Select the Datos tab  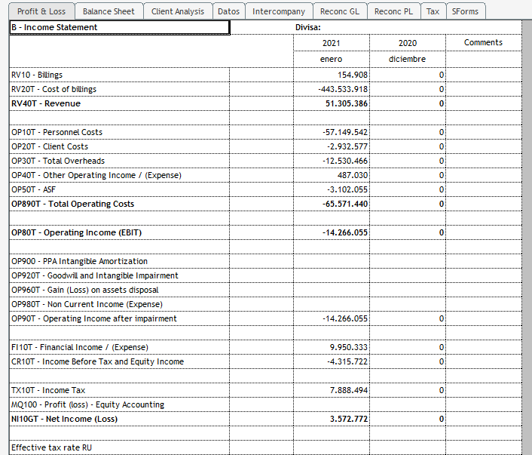[x=228, y=11]
